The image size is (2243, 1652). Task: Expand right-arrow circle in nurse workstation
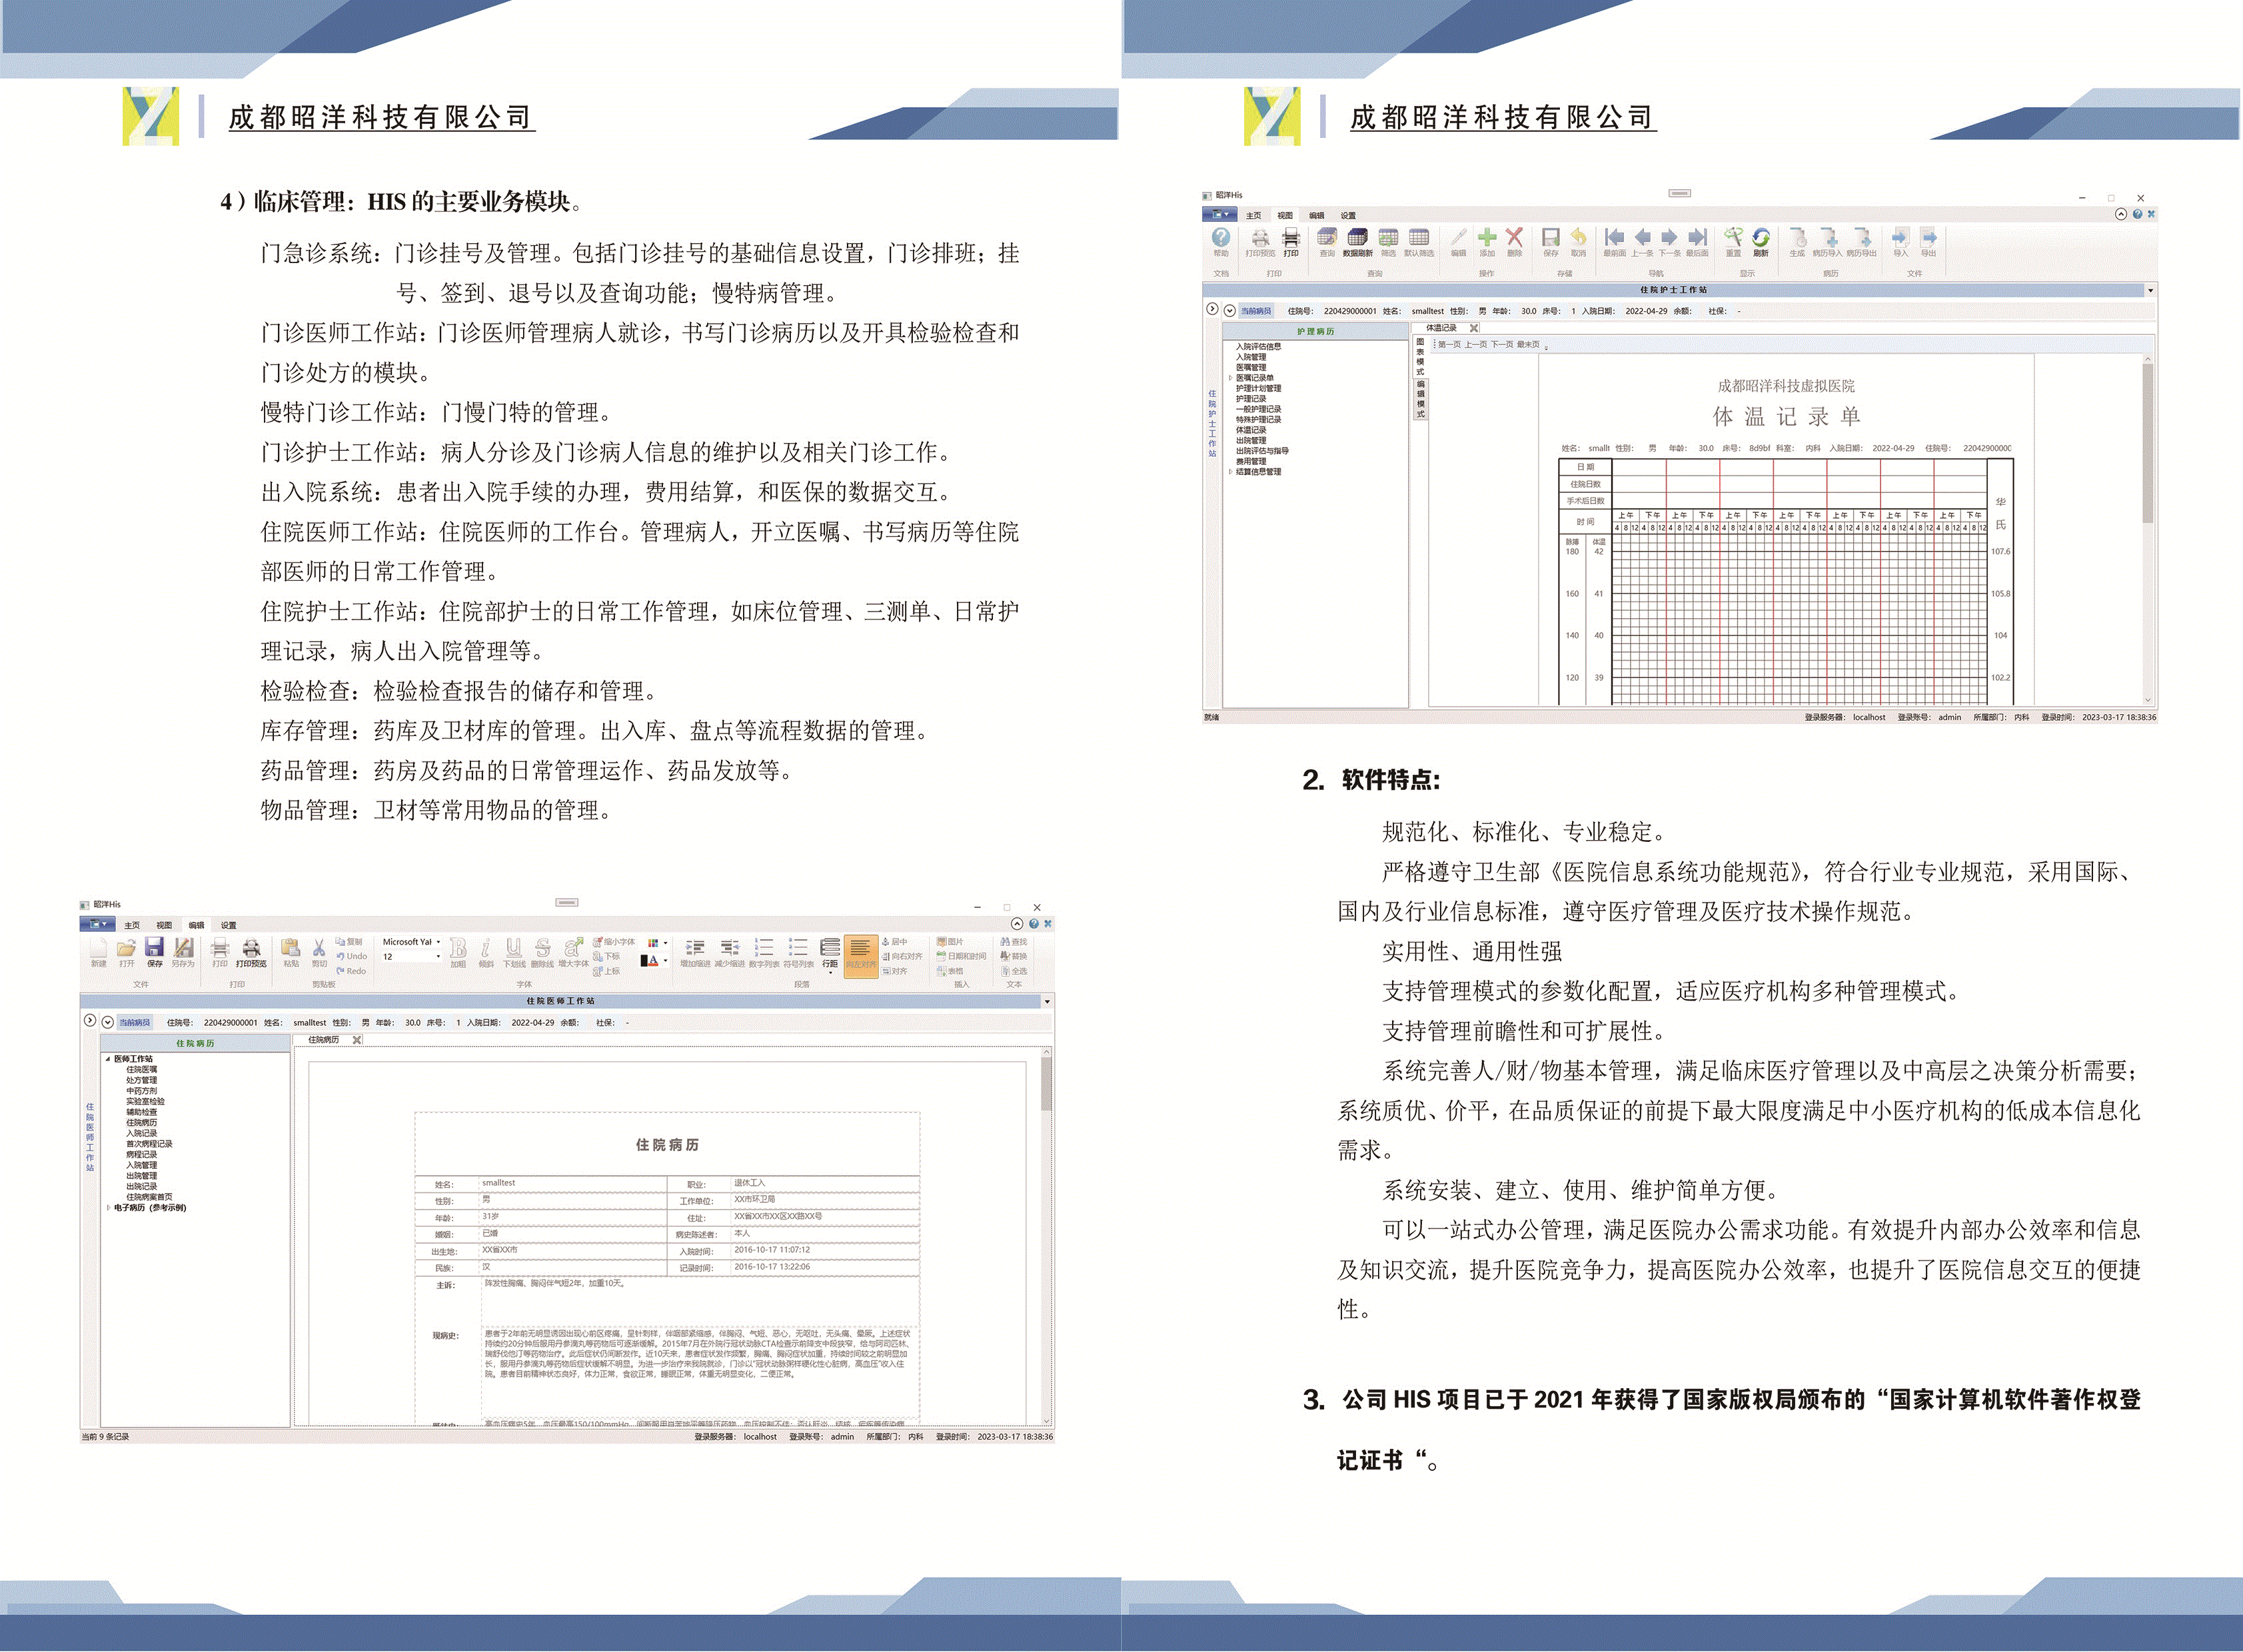pyautogui.click(x=1213, y=309)
